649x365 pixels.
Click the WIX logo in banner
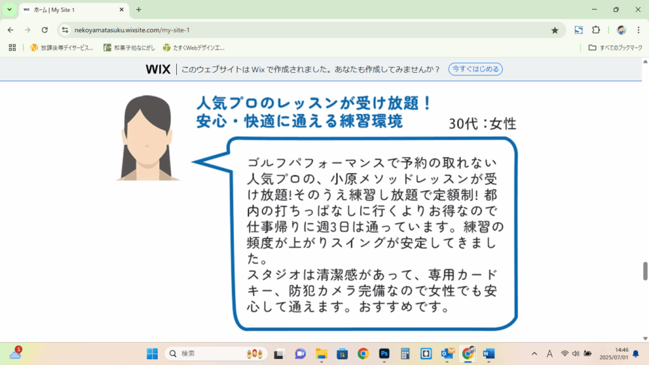click(x=158, y=69)
